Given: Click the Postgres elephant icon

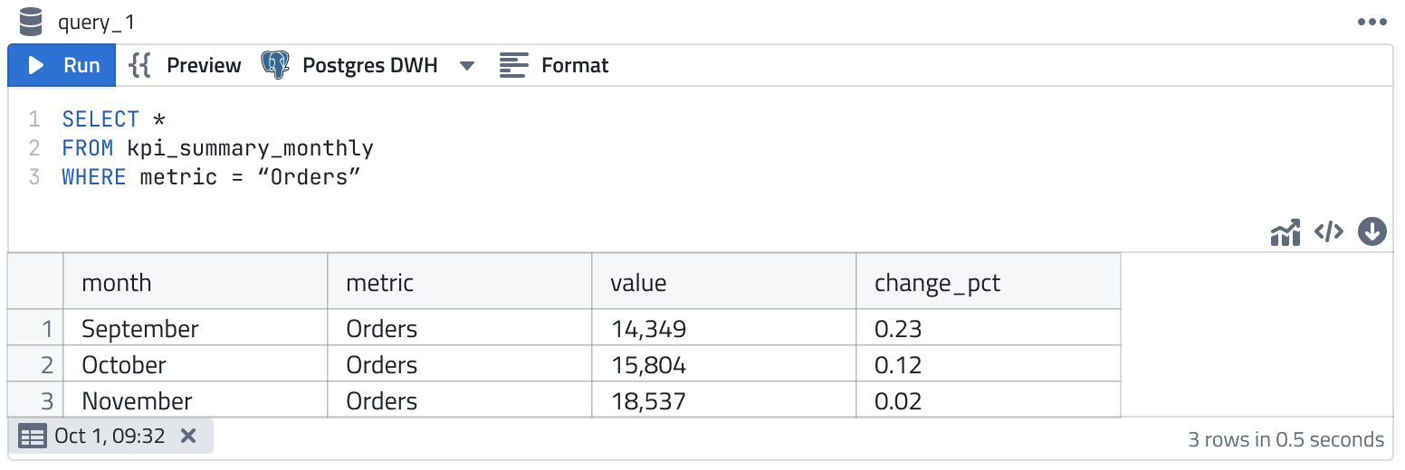Looking at the screenshot, I should tap(275, 65).
